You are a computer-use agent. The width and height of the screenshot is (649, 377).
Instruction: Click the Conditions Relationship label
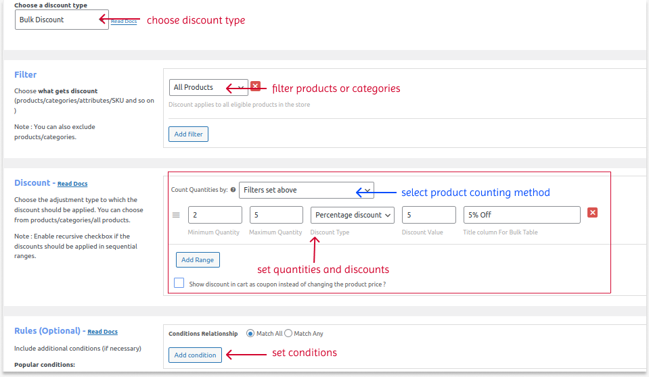point(203,334)
